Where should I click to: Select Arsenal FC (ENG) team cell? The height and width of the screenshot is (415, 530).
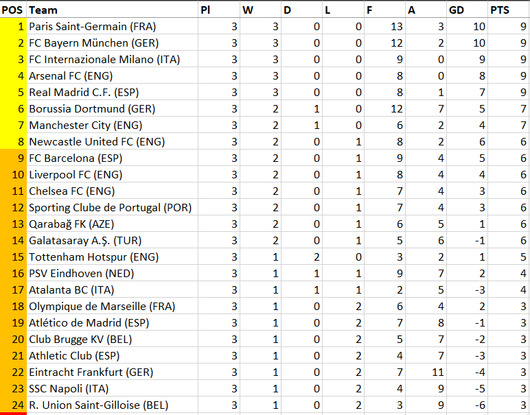coord(112,75)
